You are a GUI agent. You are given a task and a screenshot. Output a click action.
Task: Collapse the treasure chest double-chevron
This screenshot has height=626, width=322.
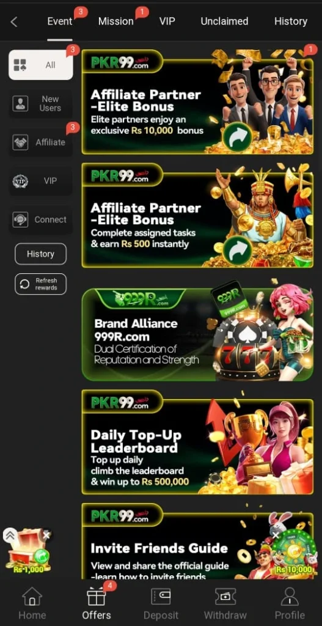[x=10, y=536]
